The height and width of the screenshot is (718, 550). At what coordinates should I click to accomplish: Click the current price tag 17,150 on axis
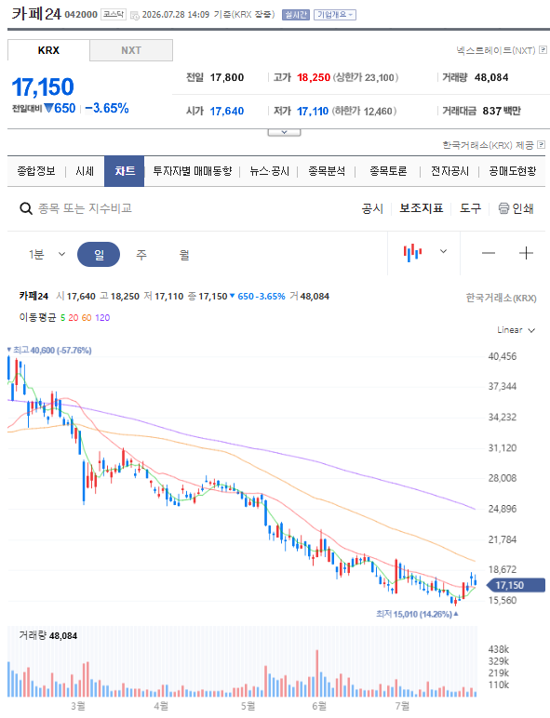point(516,585)
